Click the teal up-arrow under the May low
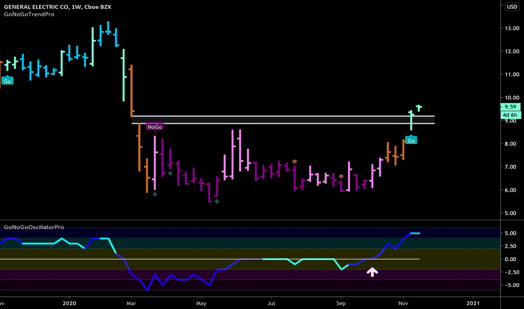Screen dimensions: 524x309 [217, 202]
